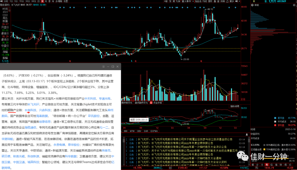Screen dimensions: 297x170
Task: Click the 窗 window toolbar icon
Action: (218, 1)
